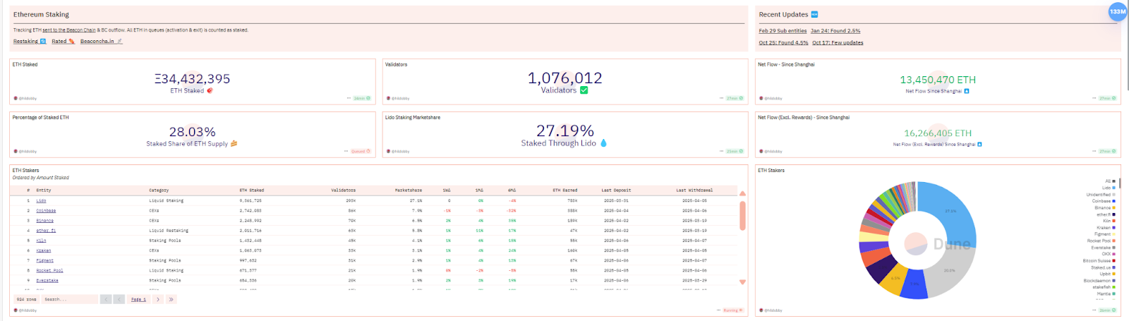Image resolution: width=1129 pixels, height=321 pixels.
Task: Toggle the Binance series in the pie legend
Action: tap(1105, 207)
